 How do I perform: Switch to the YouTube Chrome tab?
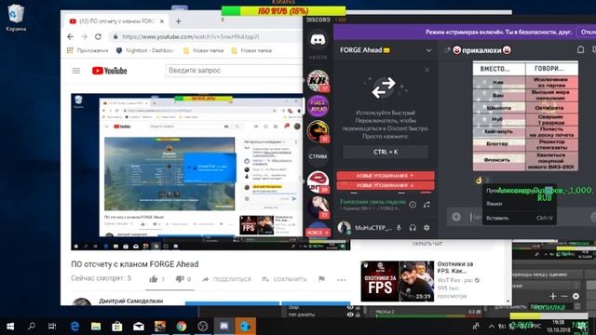[x=115, y=21]
